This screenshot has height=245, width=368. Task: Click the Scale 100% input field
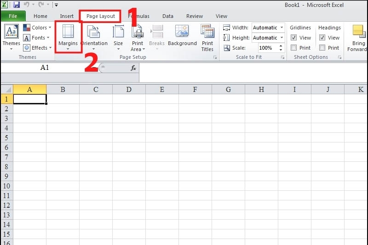pos(268,48)
